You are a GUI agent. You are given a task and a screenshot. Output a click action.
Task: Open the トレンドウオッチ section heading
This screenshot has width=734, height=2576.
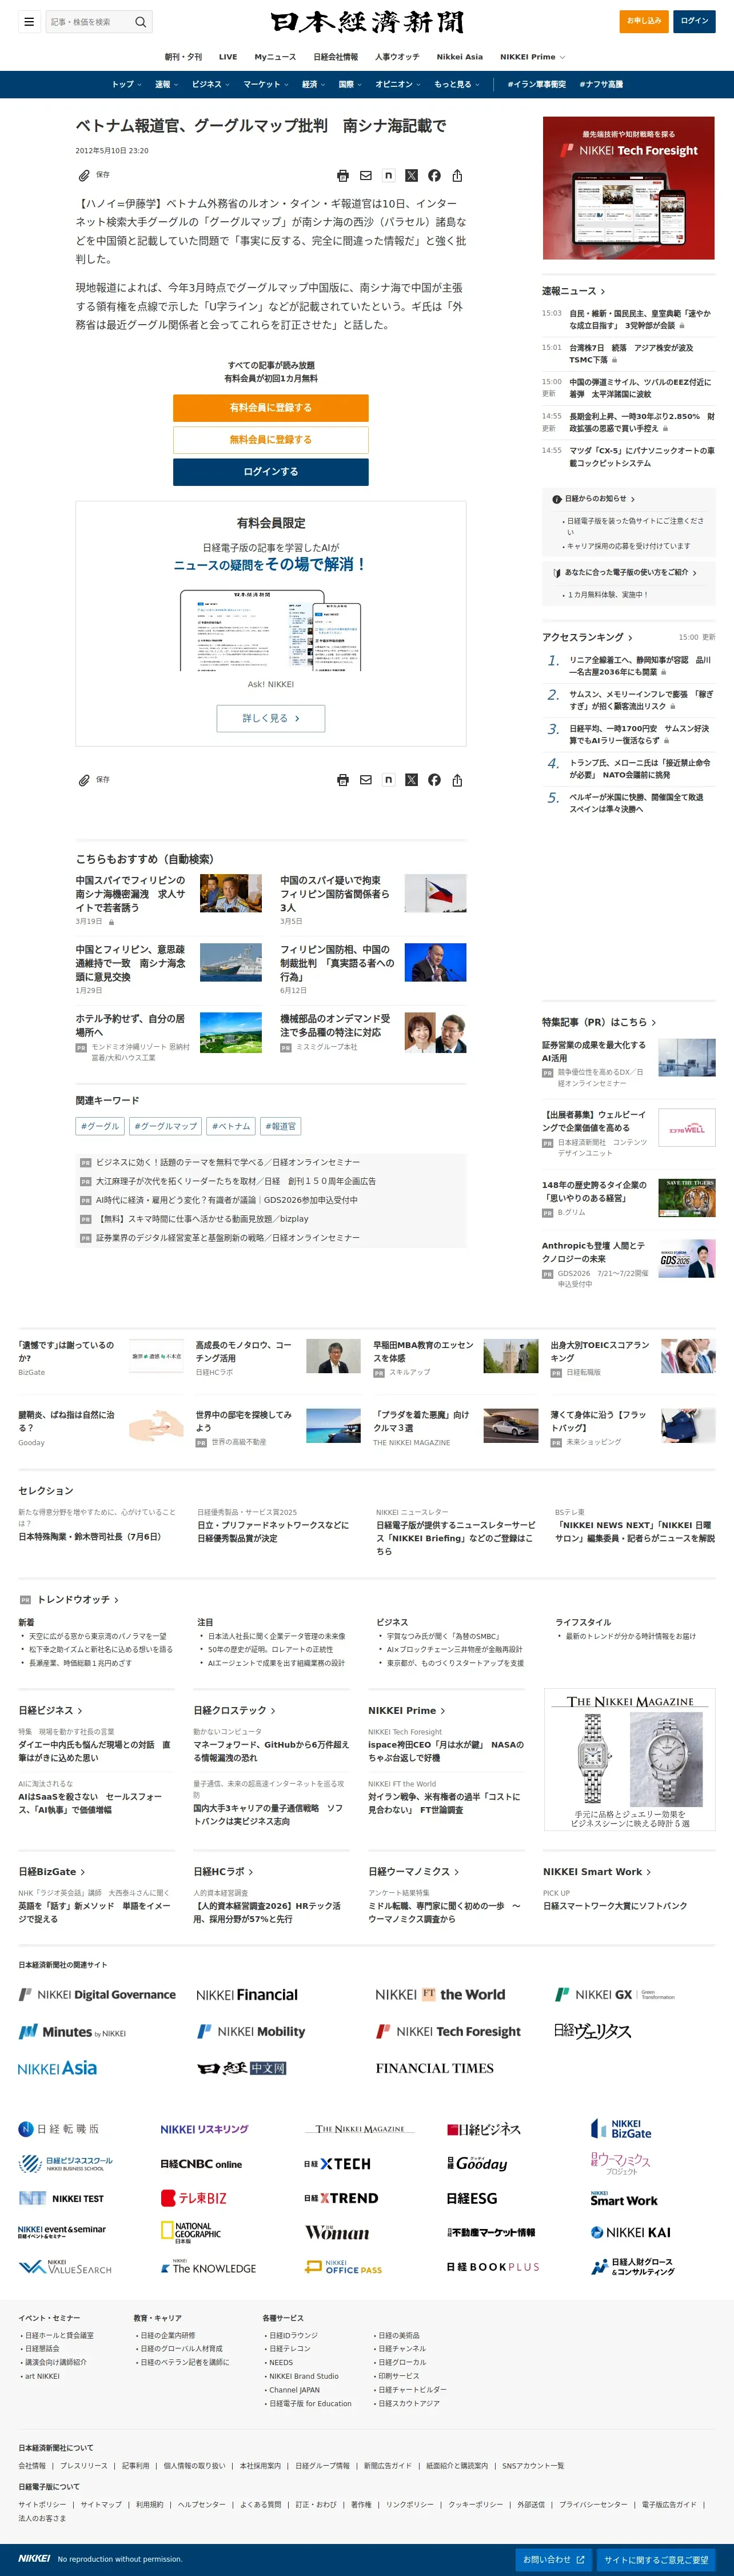coord(78,1600)
